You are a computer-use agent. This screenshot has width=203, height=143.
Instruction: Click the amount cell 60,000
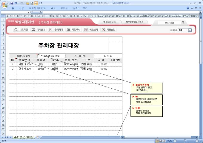pos(101,69)
